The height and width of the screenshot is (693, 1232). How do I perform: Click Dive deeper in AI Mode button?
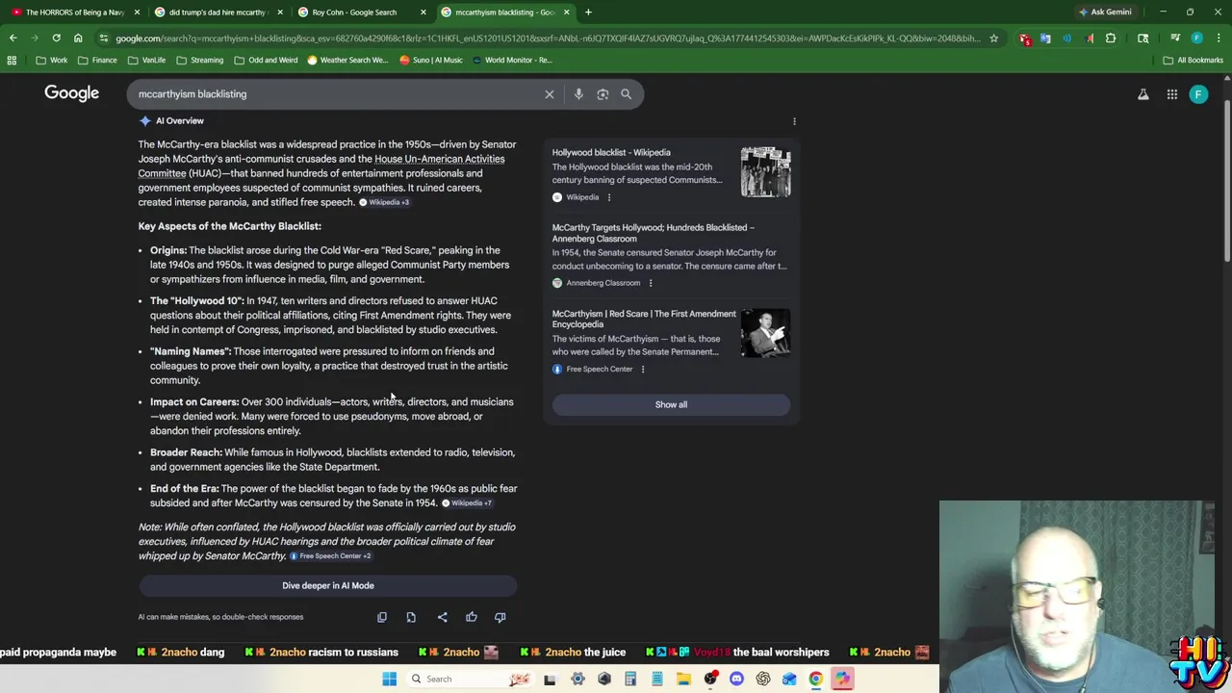(328, 585)
